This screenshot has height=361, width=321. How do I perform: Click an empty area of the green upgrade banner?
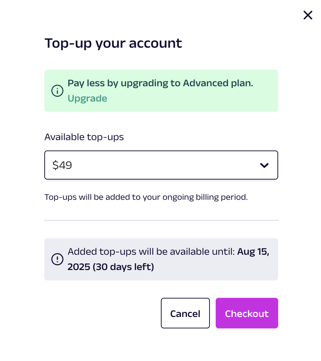click(195, 101)
